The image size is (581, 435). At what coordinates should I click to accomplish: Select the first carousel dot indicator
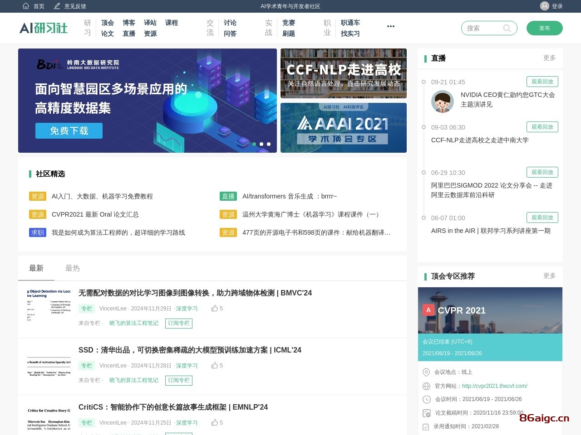tap(254, 144)
